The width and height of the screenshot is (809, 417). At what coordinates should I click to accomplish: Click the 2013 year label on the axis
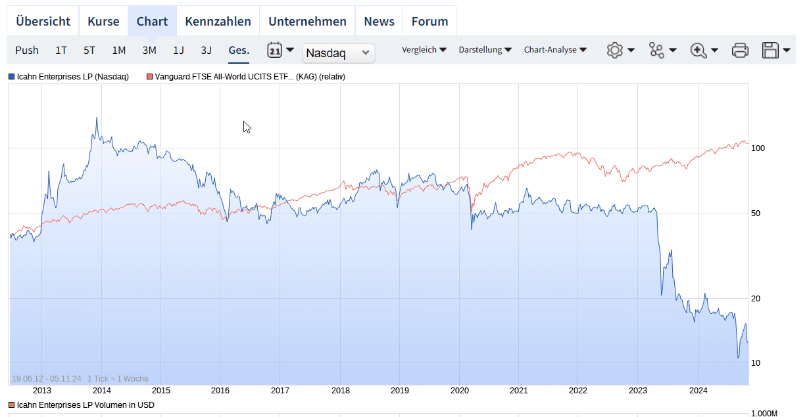point(41,391)
